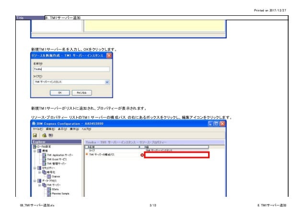Open the タイプ dropdown in the new resource dialog
The height and width of the screenshot is (216, 306).
(x=107, y=82)
